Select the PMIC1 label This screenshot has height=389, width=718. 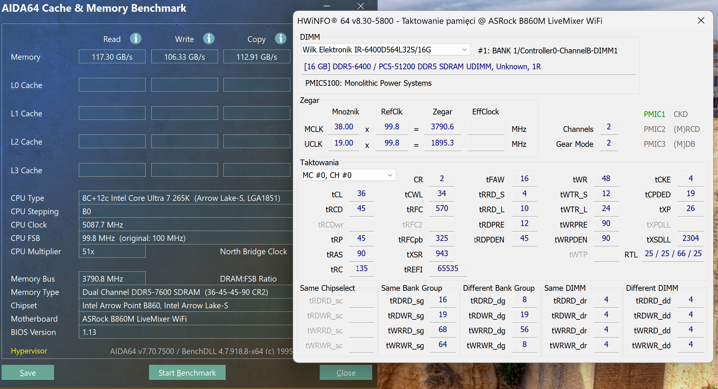click(x=654, y=114)
